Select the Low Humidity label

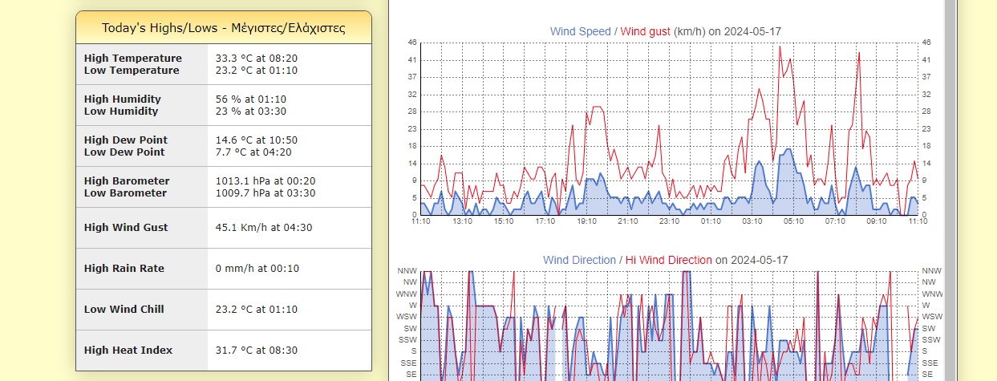pyautogui.click(x=121, y=111)
